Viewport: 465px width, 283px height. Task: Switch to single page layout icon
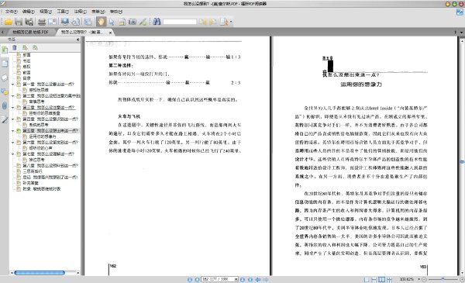367,279
